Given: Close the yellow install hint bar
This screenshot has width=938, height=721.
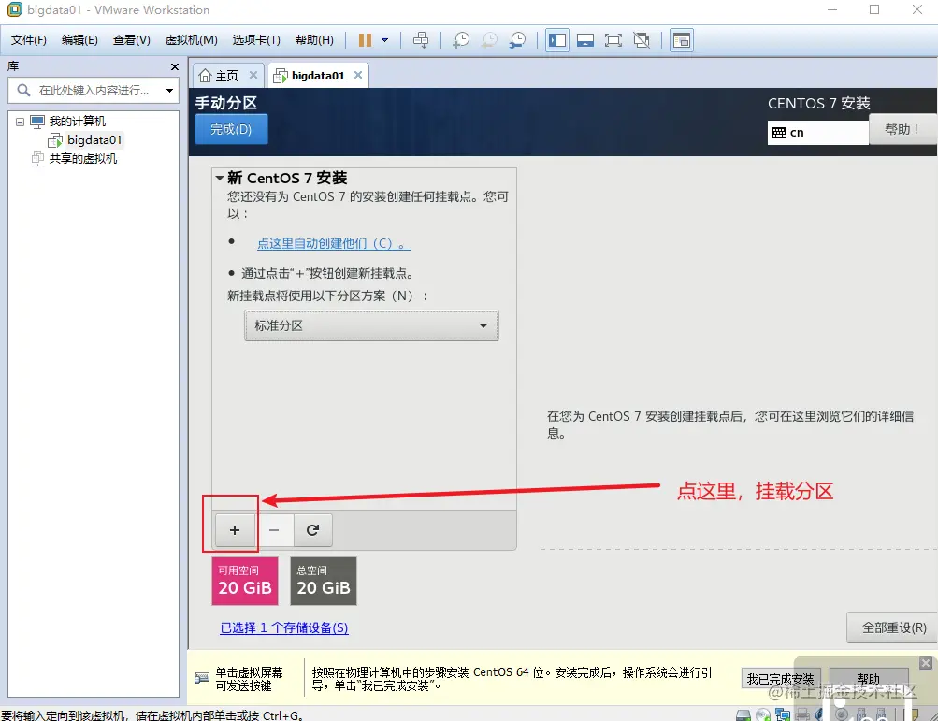Looking at the screenshot, I should [x=926, y=663].
